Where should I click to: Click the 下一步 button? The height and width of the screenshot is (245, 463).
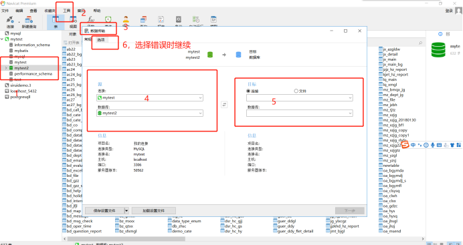point(350,210)
